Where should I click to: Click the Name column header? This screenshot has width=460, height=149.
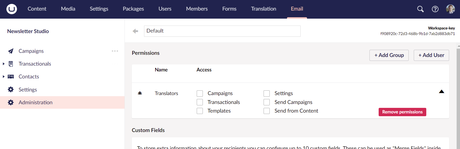point(161,70)
